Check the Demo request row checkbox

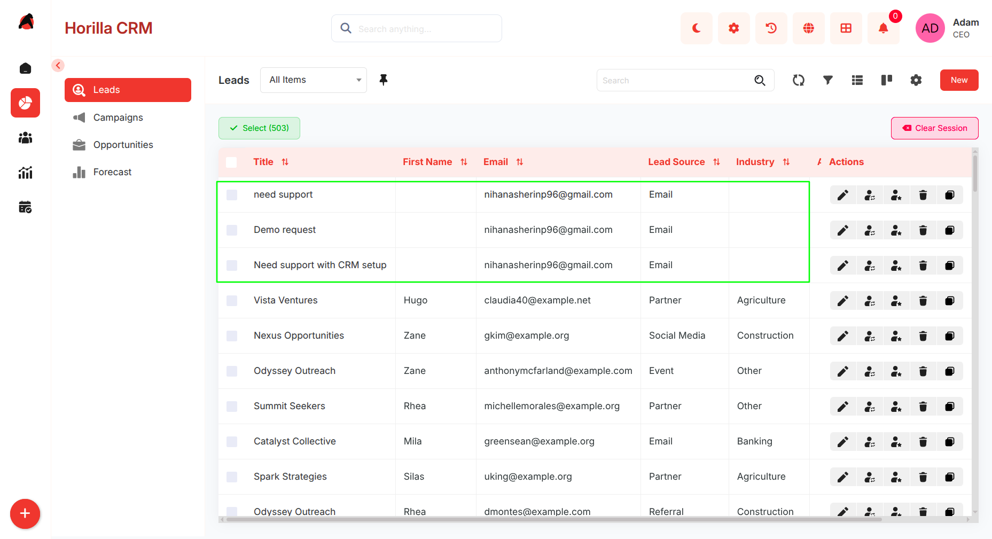(232, 230)
